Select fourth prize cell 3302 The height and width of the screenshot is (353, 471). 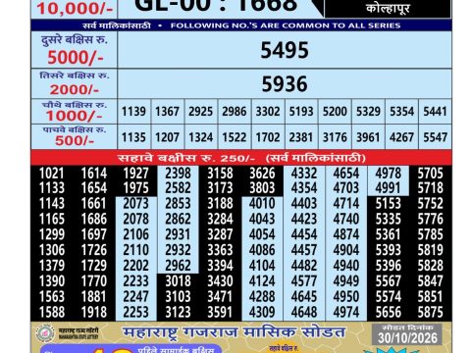point(268,112)
